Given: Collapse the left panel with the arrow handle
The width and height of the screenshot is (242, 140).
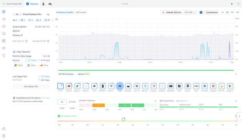Looking at the screenshot, I should click(52, 20).
